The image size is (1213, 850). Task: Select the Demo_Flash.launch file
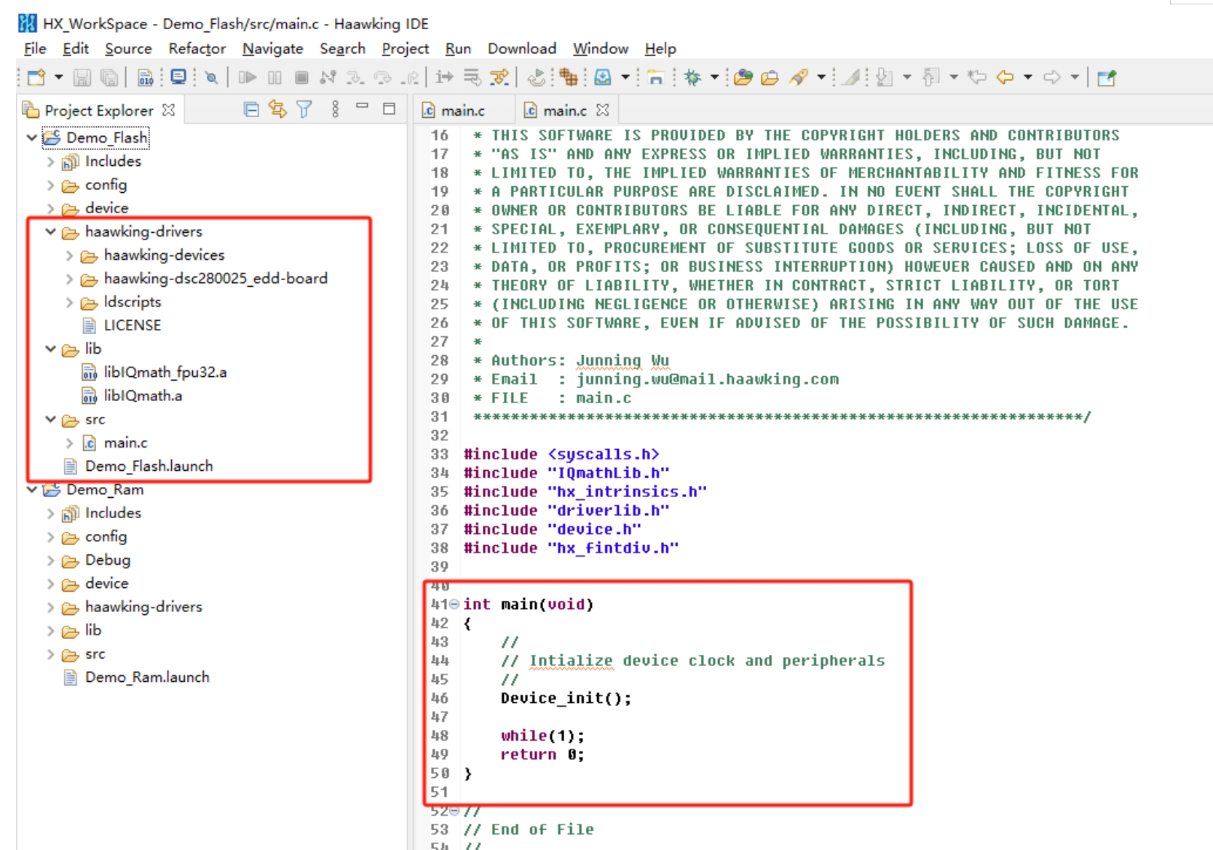[149, 466]
